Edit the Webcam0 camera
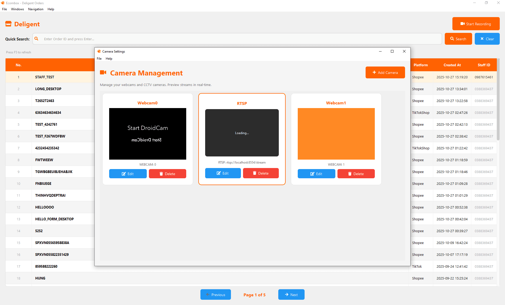 pyautogui.click(x=128, y=174)
